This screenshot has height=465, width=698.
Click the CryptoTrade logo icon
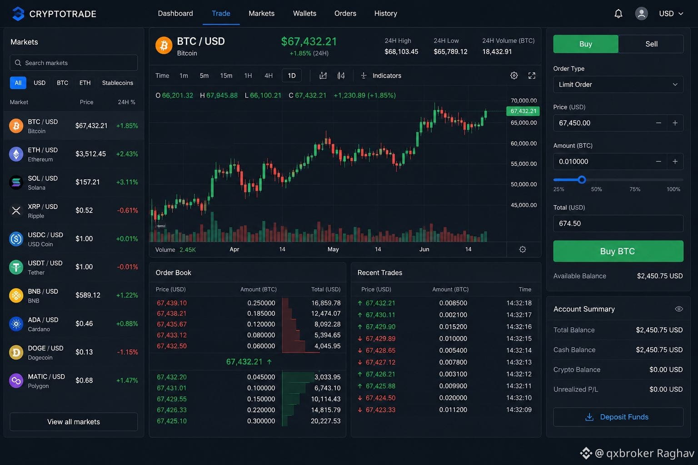click(18, 14)
